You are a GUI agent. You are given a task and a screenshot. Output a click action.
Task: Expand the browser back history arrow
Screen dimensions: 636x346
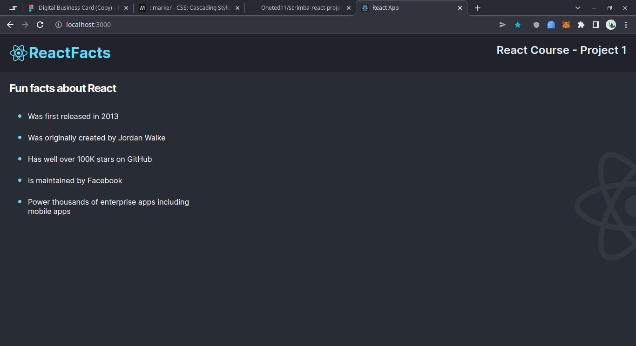tap(10, 25)
